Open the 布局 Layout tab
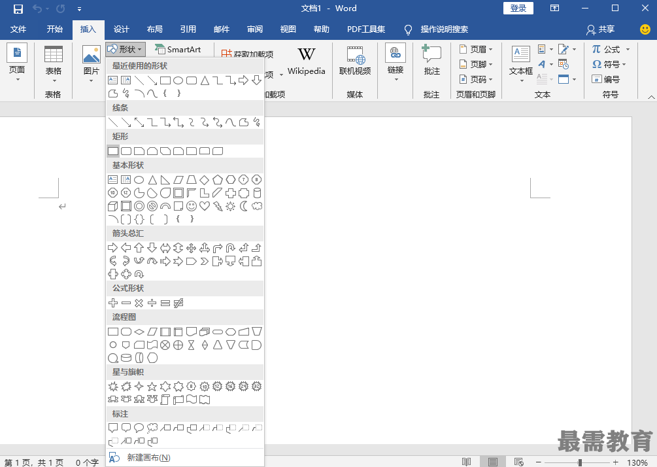The image size is (657, 467). pyautogui.click(x=155, y=29)
